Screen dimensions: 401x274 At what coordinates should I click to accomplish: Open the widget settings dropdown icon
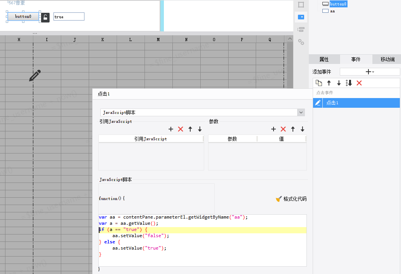tap(301, 17)
